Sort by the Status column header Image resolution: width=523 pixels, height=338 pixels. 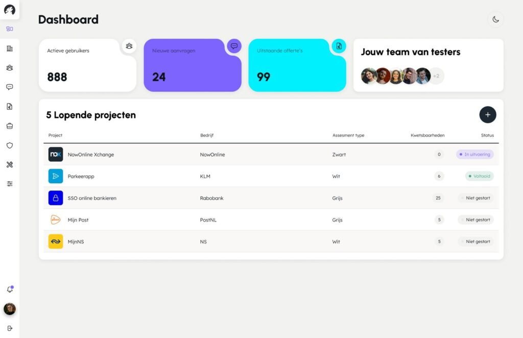tap(487, 135)
